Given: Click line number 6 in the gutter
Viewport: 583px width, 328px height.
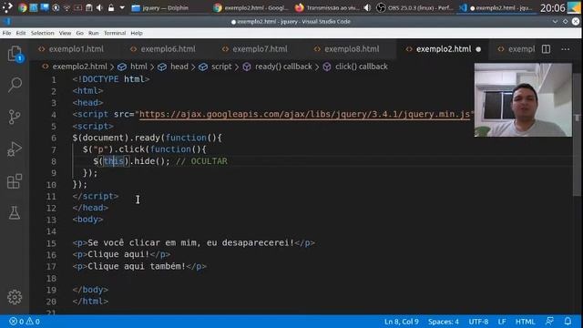Looking at the screenshot, I should click(54, 138).
